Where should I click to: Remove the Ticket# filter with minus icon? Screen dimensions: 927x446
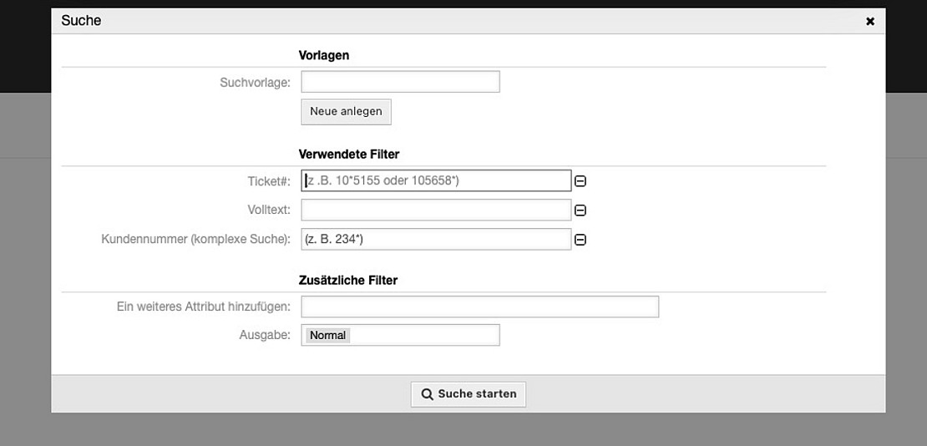580,181
